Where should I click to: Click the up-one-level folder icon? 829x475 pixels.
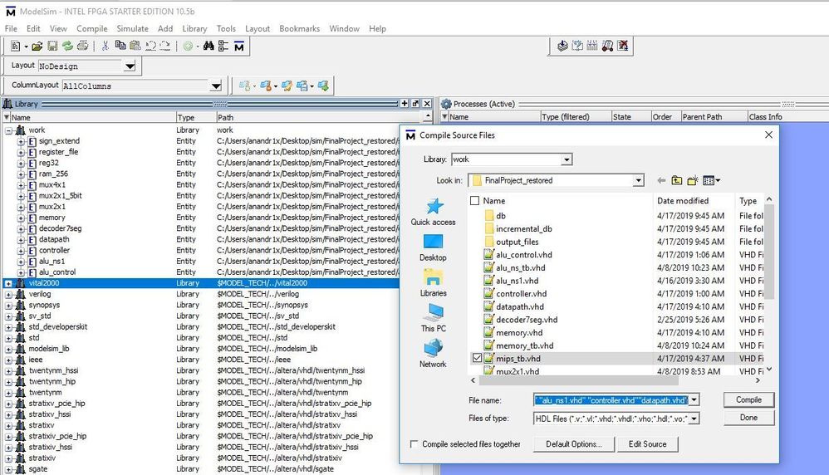(677, 180)
